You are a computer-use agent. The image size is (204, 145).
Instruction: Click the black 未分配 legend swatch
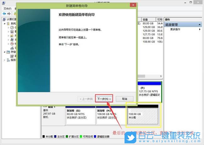coord(44,137)
